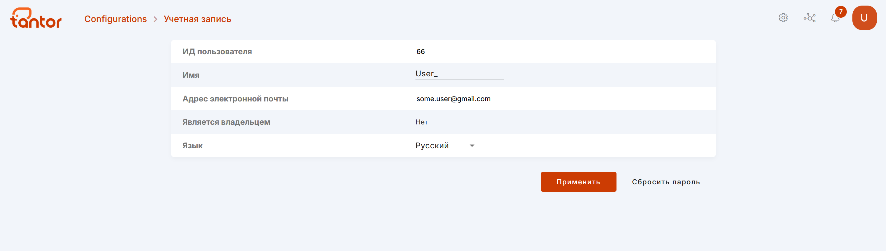Go to Configurations breadcrumb

(x=115, y=19)
